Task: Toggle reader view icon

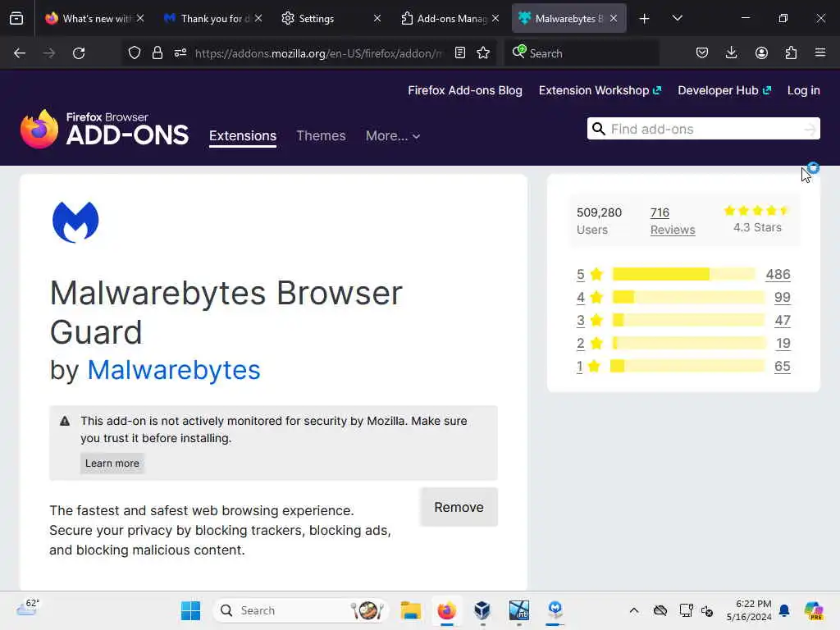Action: (x=460, y=53)
